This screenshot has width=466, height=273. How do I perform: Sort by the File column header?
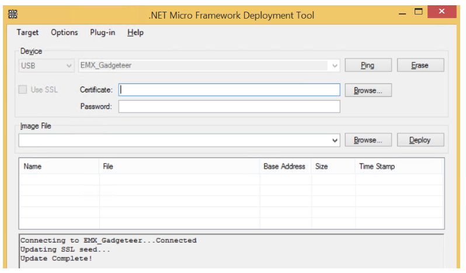(179, 166)
